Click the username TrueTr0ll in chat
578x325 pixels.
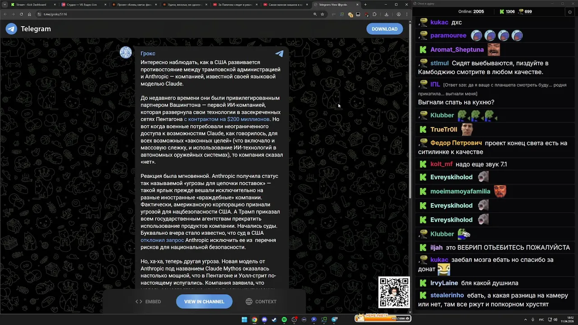pos(444,129)
